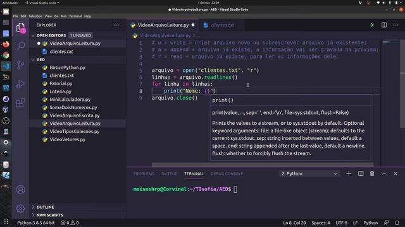
Task: Open the Explorer view in activity bar
Action: 20,28
